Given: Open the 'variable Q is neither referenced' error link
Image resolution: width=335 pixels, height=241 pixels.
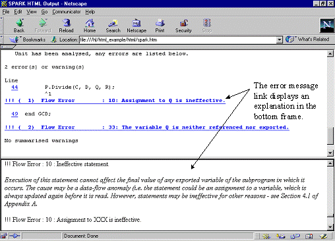Looking at the screenshot, I should 147,127.
